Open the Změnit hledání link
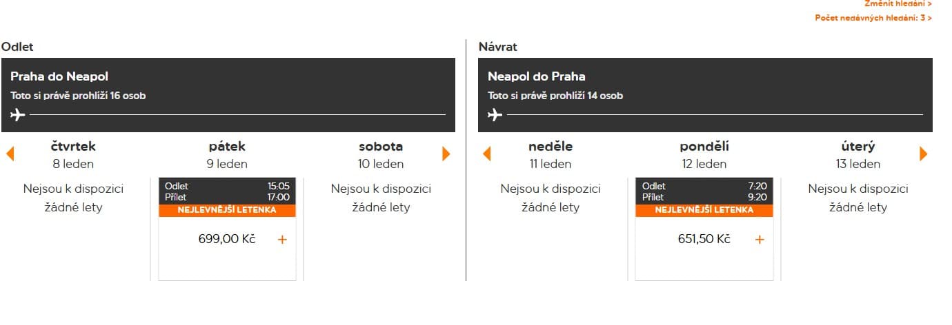 (x=898, y=4)
